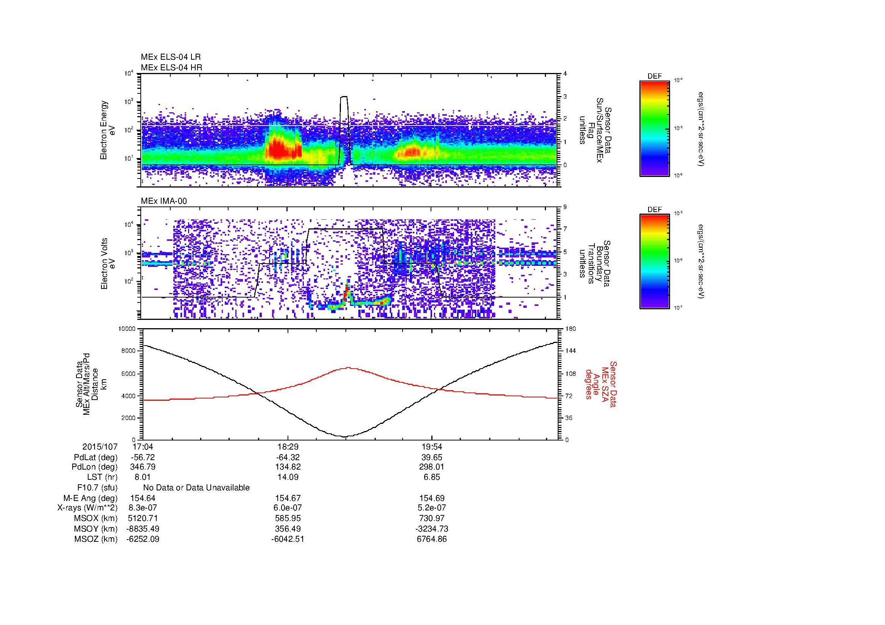885x625 pixels.
Task: Click the MSOY value '-3234.73'
Action: tap(432, 529)
